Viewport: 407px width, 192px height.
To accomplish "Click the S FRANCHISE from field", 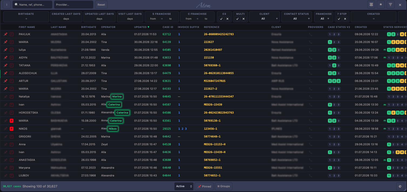I will pos(153,19).
